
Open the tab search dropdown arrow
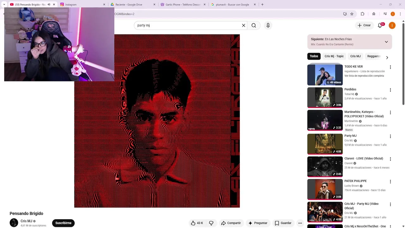coord(4,4)
